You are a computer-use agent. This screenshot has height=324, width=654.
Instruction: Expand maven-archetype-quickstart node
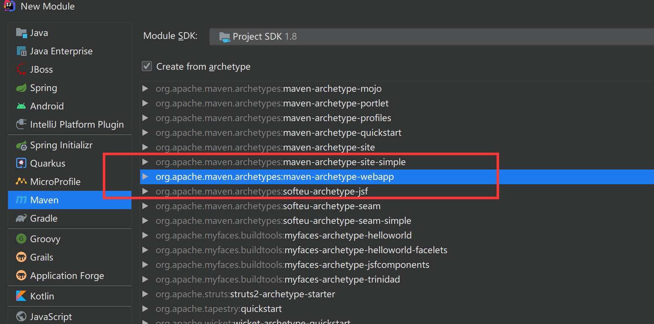click(145, 132)
